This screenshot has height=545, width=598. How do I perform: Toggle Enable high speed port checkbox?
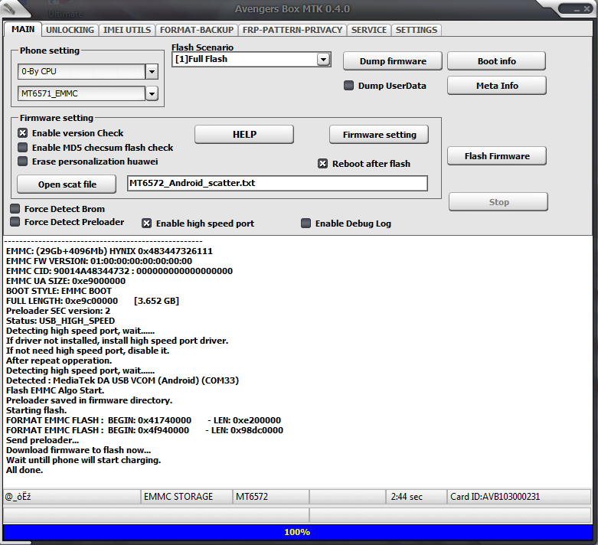(x=147, y=223)
